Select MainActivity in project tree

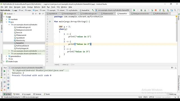pos(20,40)
